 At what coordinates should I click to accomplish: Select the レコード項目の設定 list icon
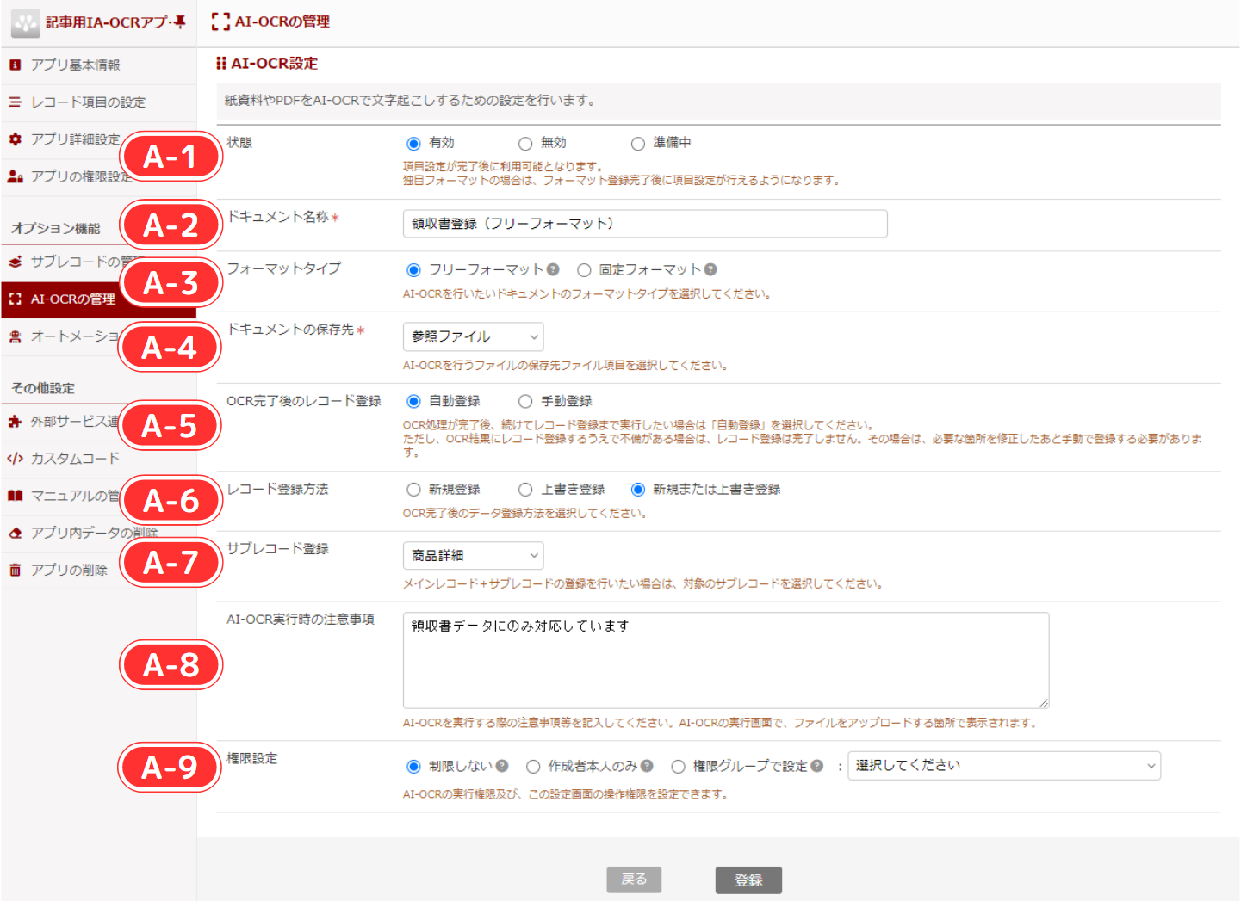(16, 102)
